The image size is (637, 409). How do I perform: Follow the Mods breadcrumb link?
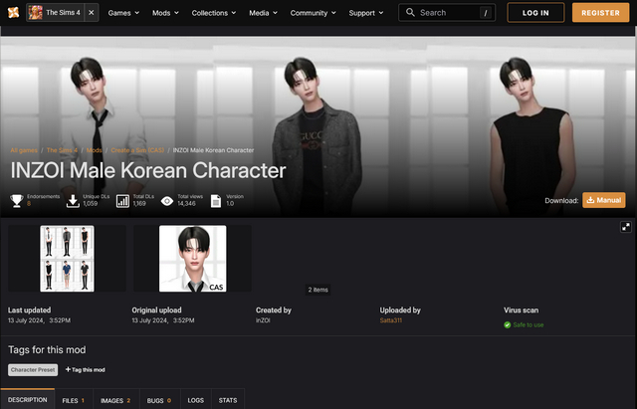point(94,150)
